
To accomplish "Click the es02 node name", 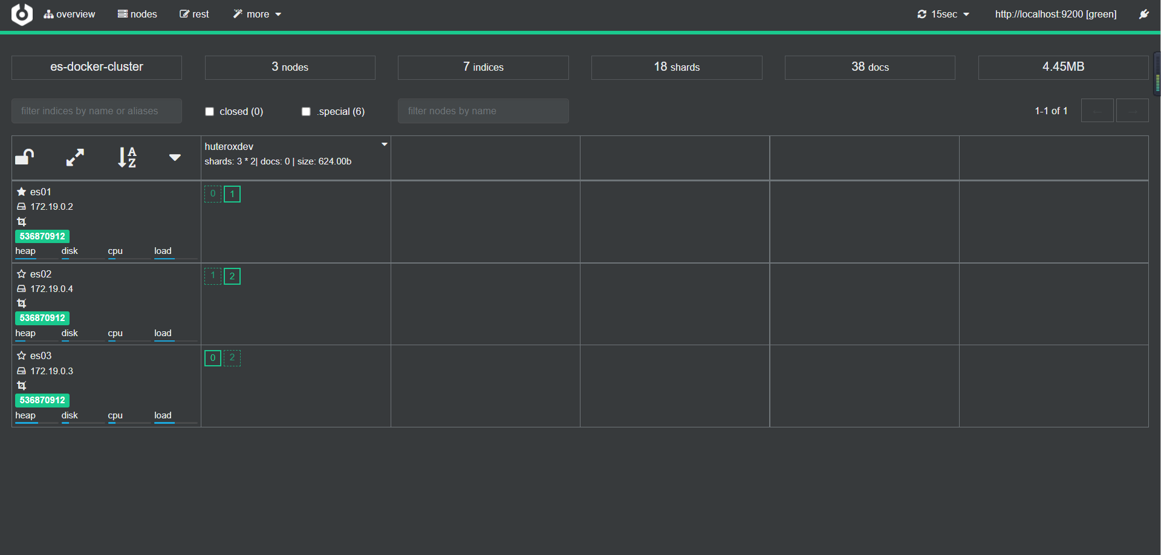I will pos(41,274).
